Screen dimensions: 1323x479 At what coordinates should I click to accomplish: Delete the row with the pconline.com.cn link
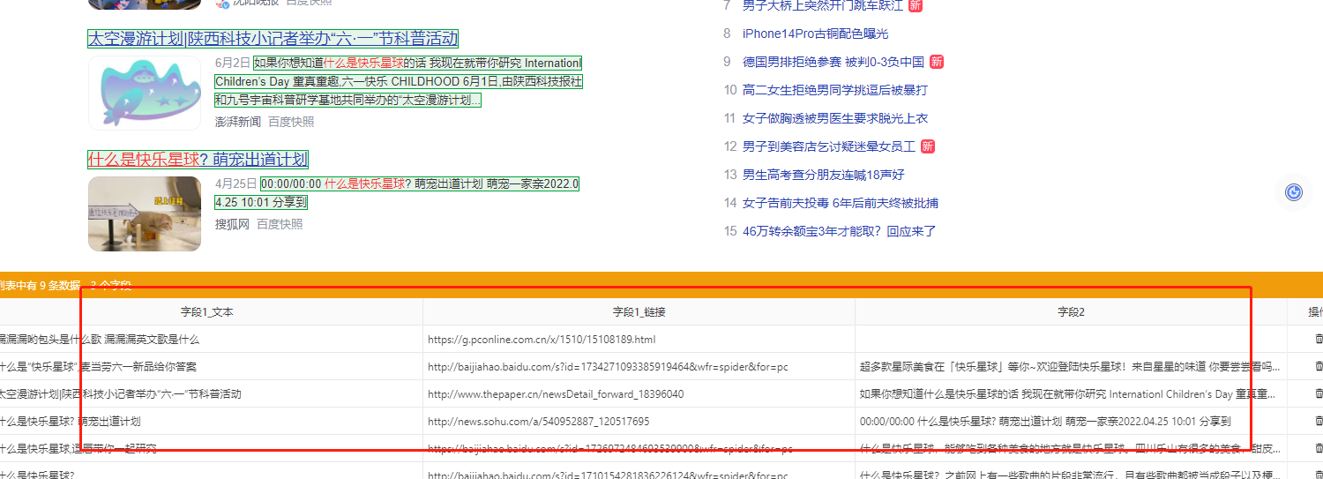click(1319, 339)
